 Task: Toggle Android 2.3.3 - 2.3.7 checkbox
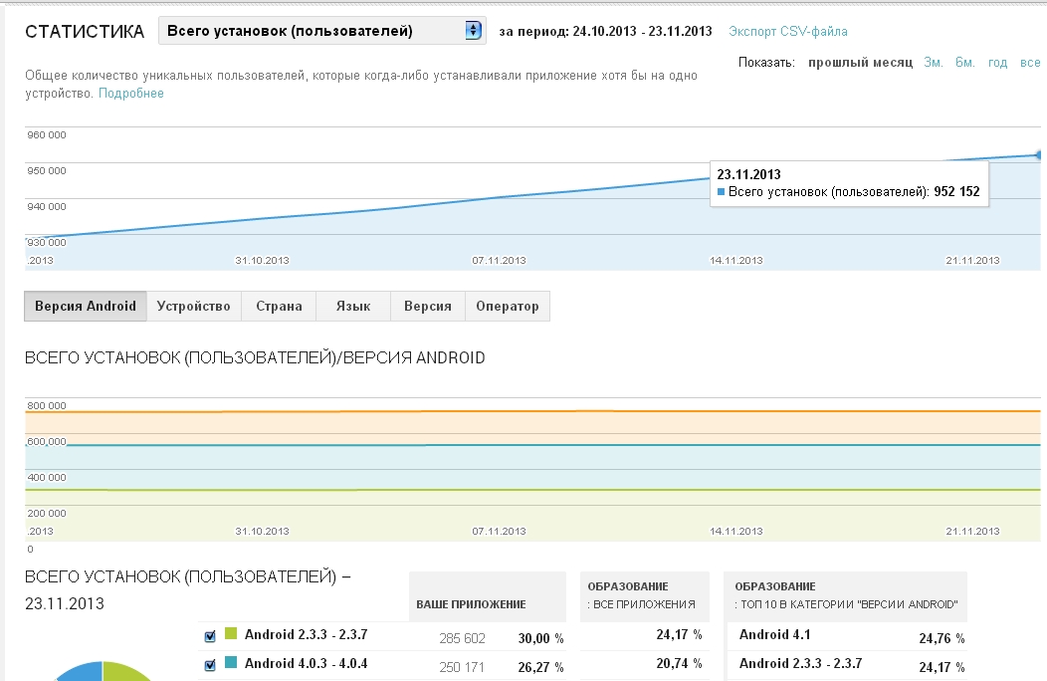coord(210,636)
